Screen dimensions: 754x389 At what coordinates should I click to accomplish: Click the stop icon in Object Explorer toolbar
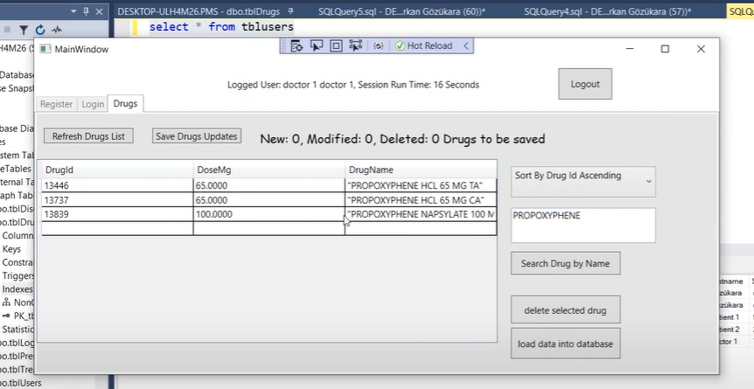(7, 31)
